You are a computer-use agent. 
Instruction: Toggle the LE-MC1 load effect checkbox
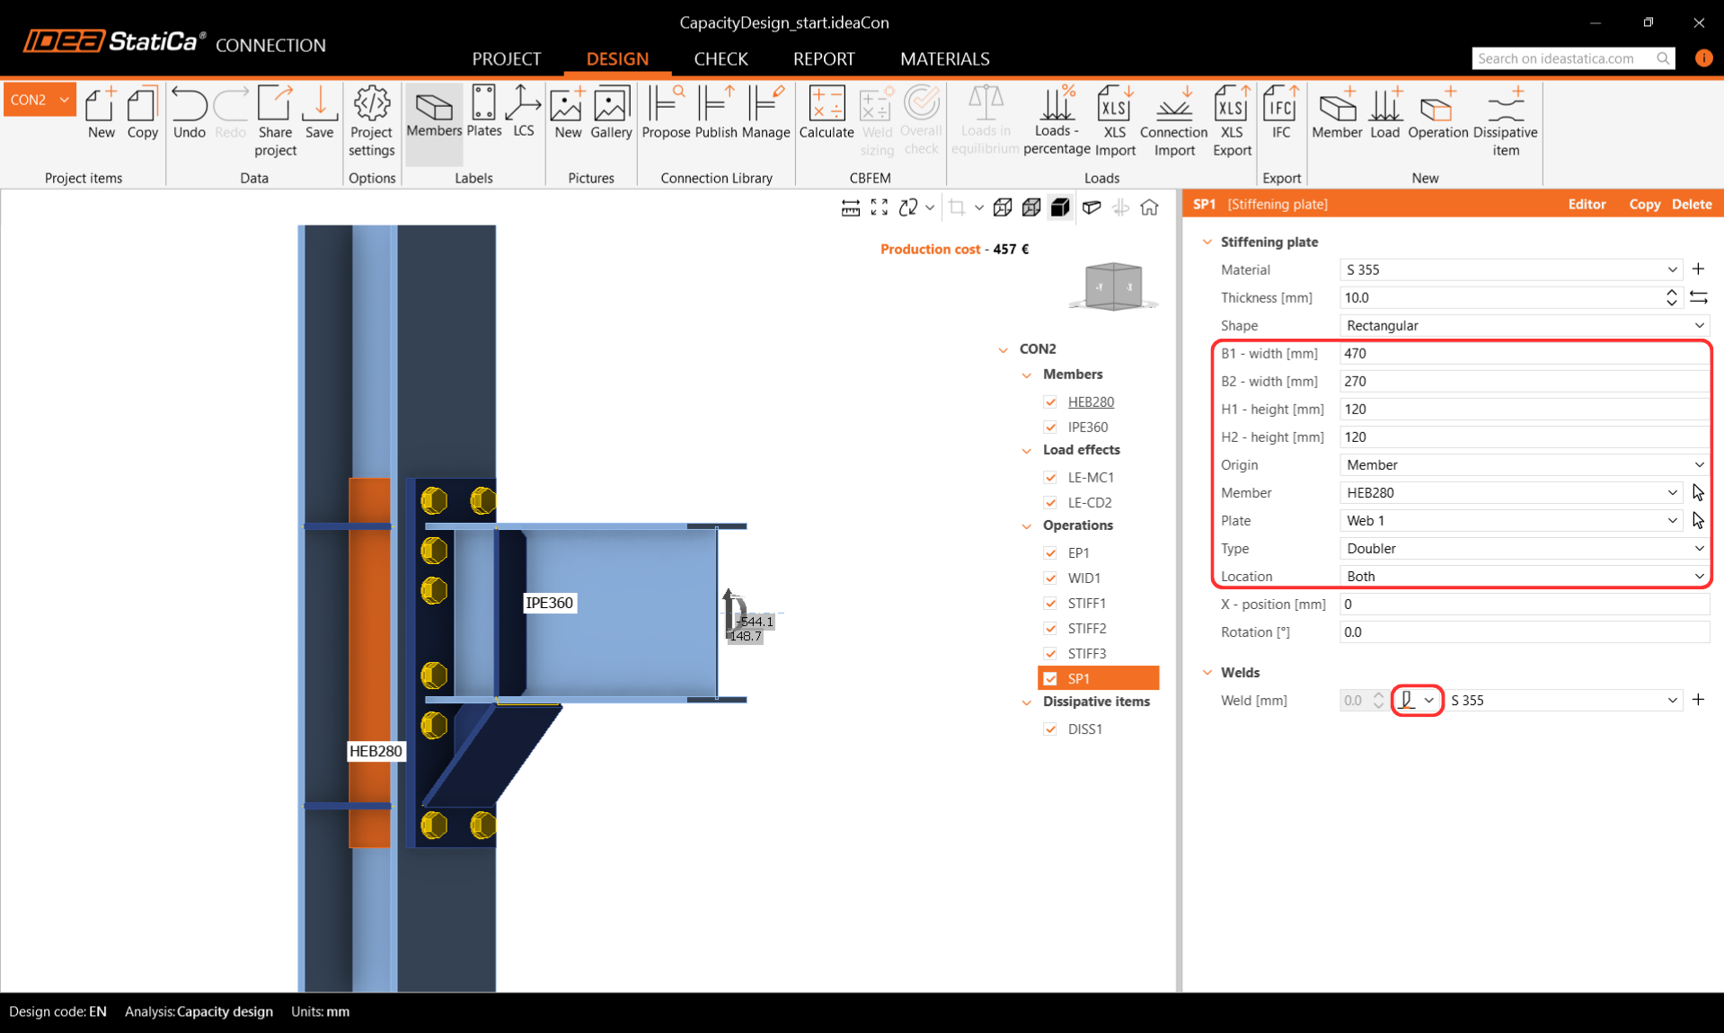coord(1050,477)
